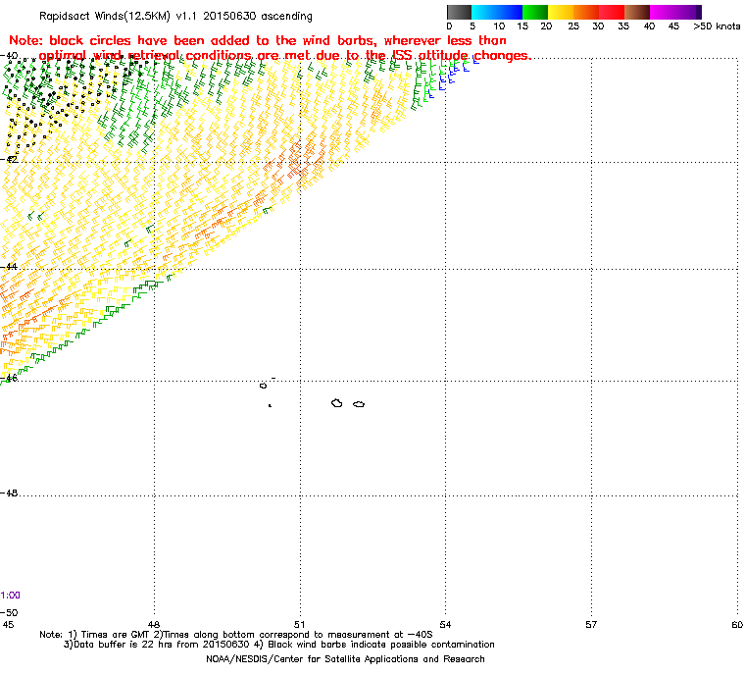This screenshot has width=745, height=675.
Task: Click the purple '1:00' time label
Action: click(x=10, y=596)
